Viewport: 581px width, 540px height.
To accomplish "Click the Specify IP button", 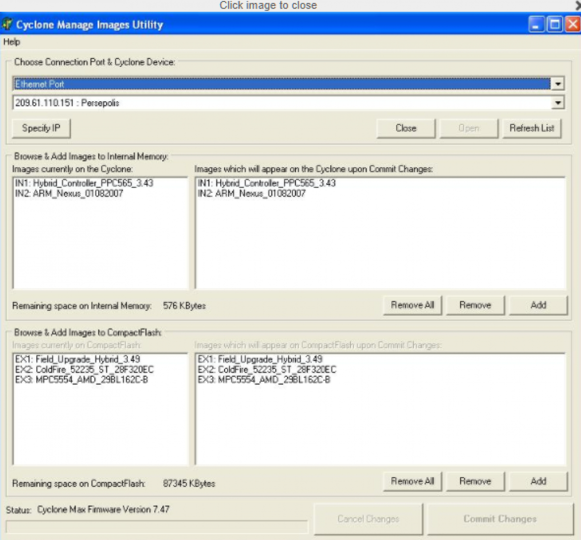I will click(x=41, y=128).
